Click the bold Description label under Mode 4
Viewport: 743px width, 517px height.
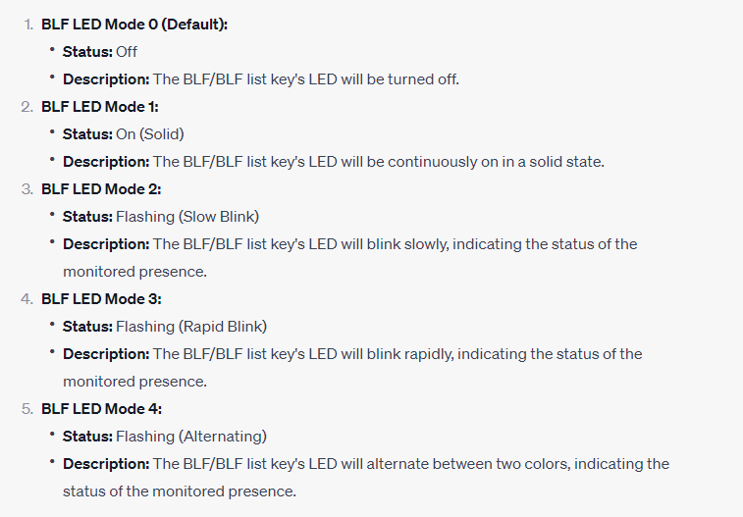coord(106,463)
